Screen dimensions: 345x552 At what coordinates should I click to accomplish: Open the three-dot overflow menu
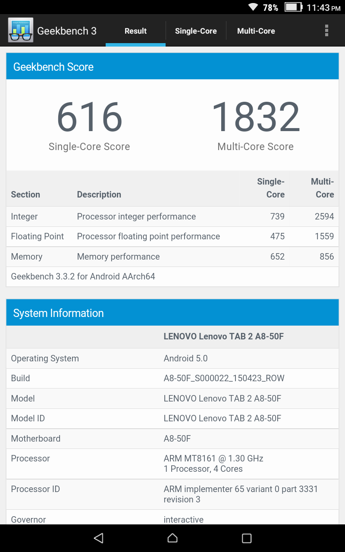[326, 31]
